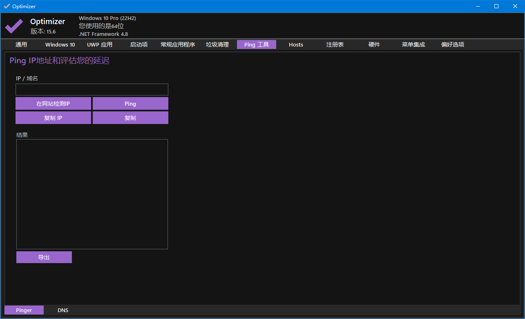Select the 硬件 tab
This screenshot has height=319, width=525.
point(374,44)
